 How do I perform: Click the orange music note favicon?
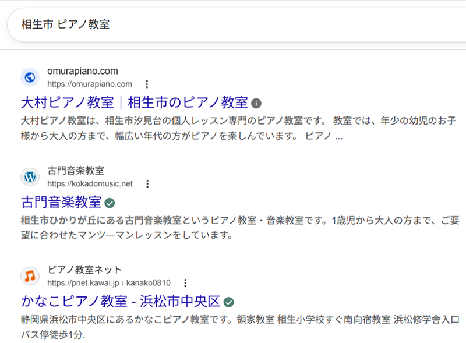click(x=30, y=276)
